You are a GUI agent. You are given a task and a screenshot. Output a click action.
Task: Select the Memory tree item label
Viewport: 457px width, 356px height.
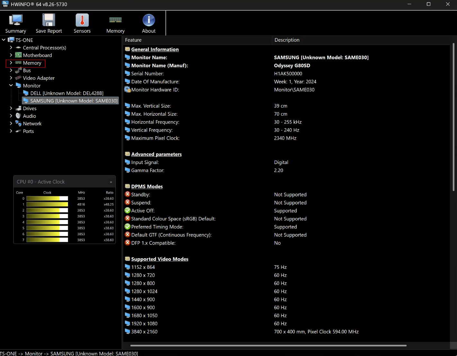point(32,63)
